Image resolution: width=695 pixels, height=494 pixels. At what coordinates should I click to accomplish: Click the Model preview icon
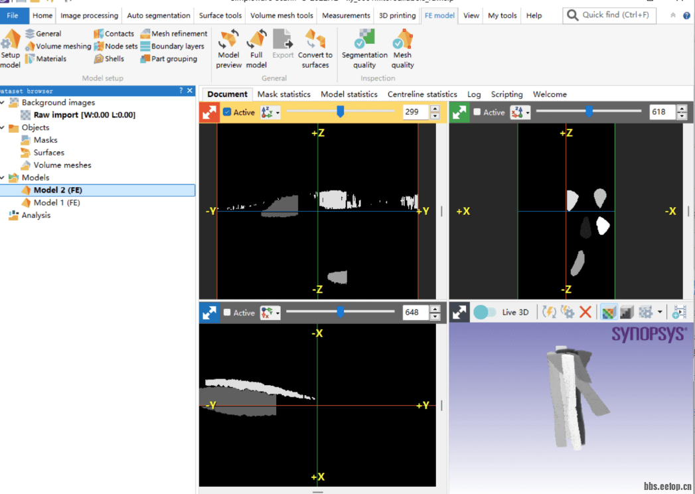click(228, 42)
